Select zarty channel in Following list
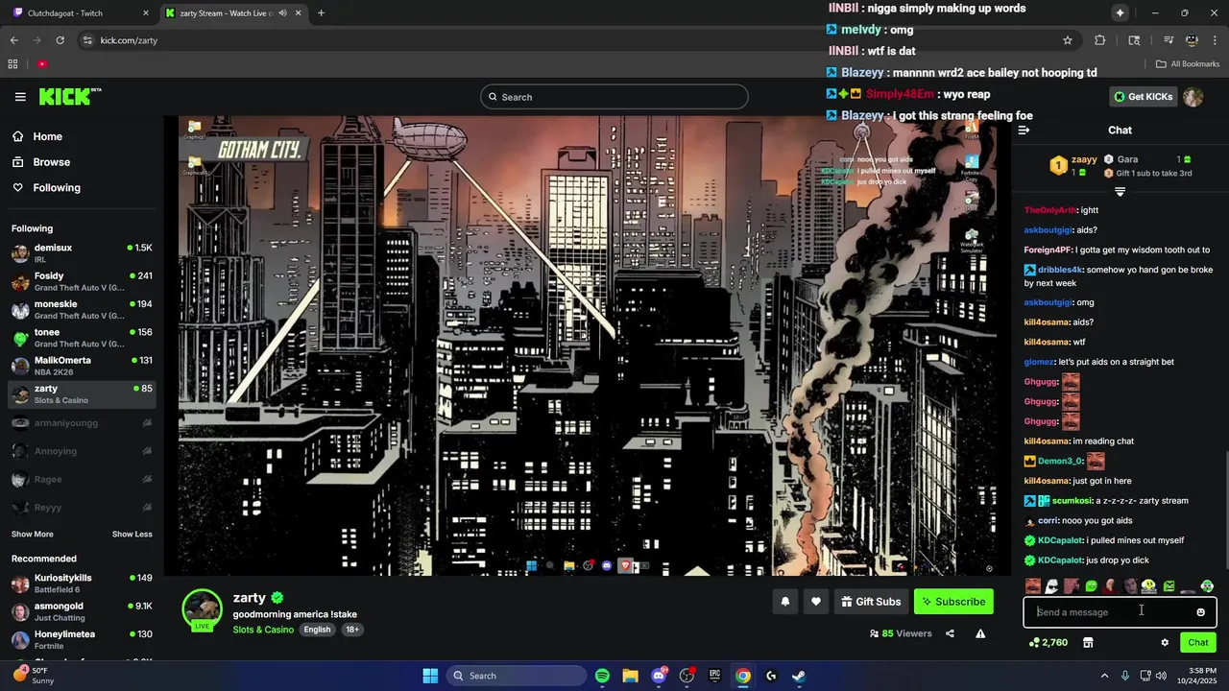 point(82,394)
